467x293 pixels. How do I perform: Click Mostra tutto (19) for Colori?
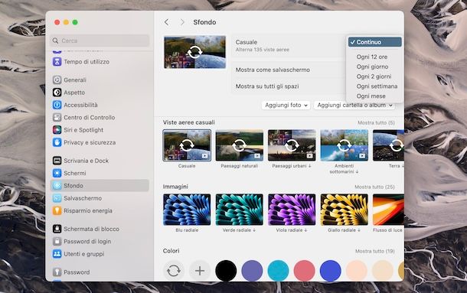374,252
